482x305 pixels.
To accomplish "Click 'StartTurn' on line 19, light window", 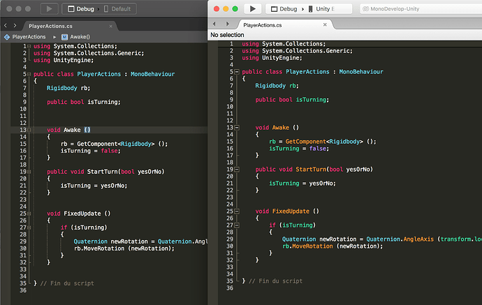I will [311, 169].
